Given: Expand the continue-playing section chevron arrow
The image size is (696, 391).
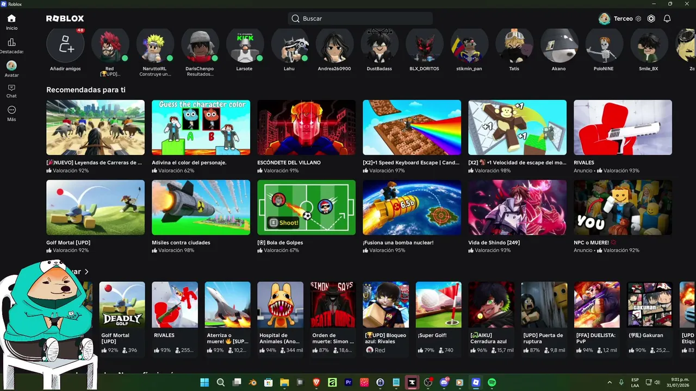Looking at the screenshot, I should coord(86,272).
